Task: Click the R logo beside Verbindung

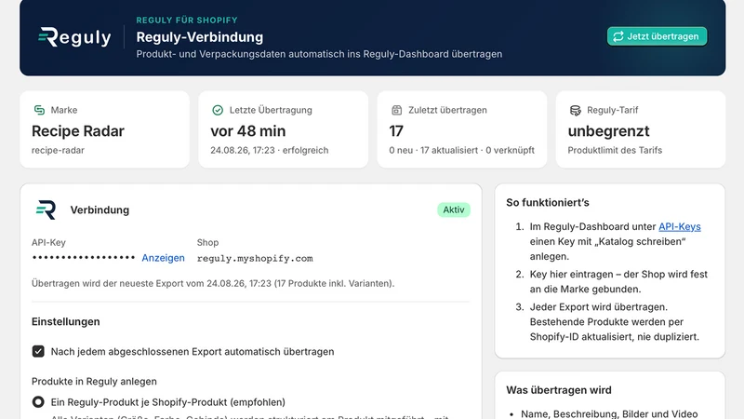Action: coord(46,209)
